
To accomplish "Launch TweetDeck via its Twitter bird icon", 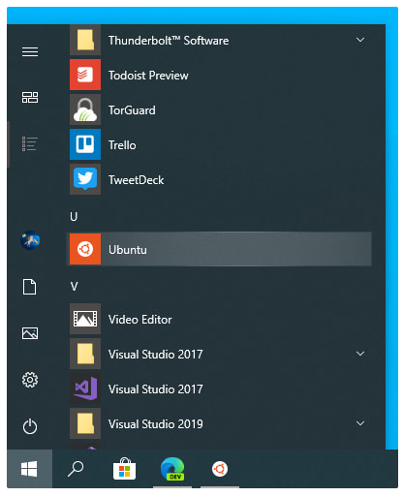I will pyautogui.click(x=85, y=179).
